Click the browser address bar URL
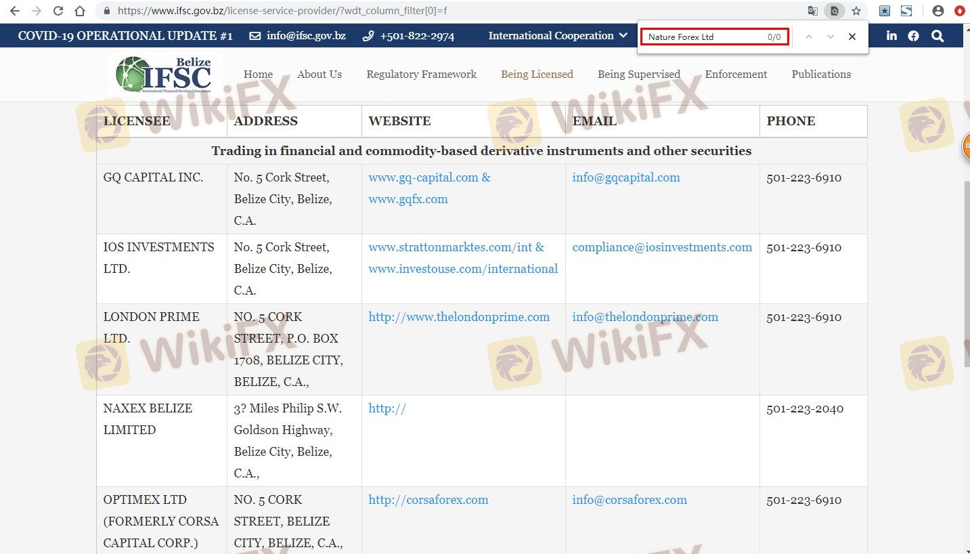 point(282,11)
